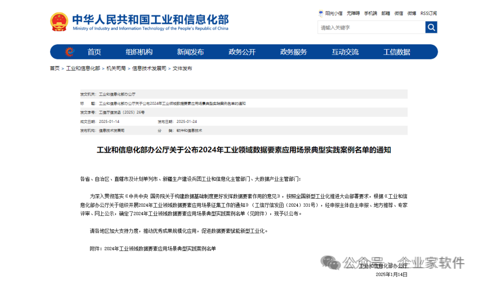Open the 政务公开 menu item
This screenshot has width=480, height=282.
pyautogui.click(x=242, y=52)
